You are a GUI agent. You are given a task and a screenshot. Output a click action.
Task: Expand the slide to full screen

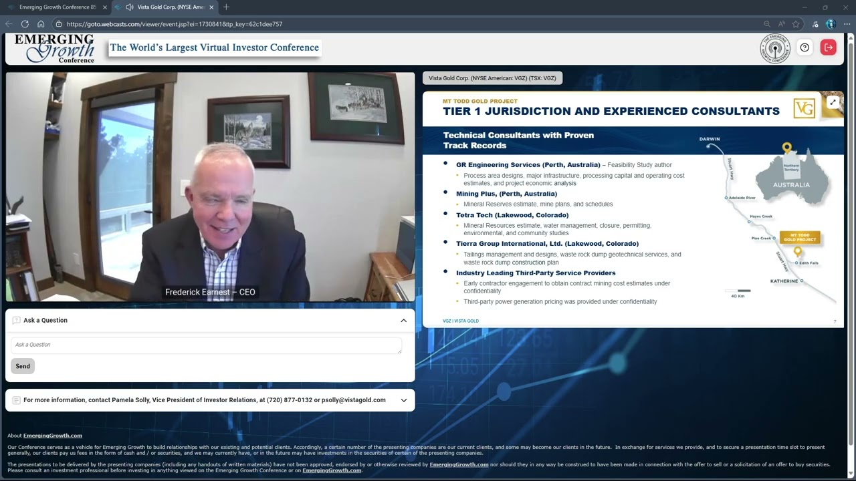[833, 102]
